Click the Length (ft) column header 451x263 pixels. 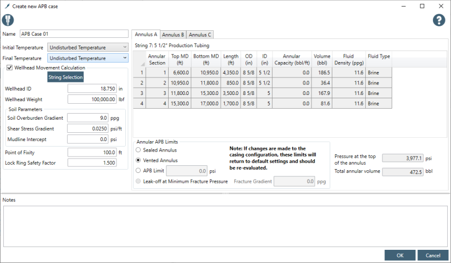231,59
